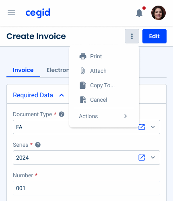Image resolution: width=173 pixels, height=201 pixels.
Task: Switch to the Invoice tab
Action: 23,70
